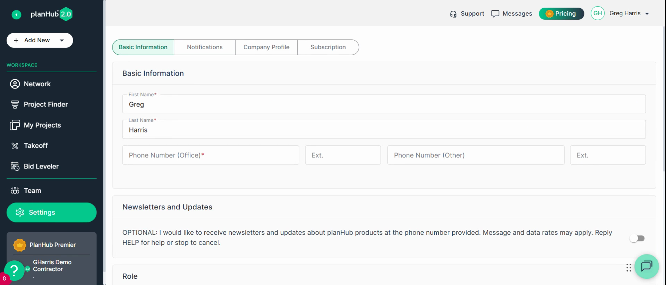This screenshot has width=666, height=285.
Task: Switch to the Notifications tab
Action: coord(205,47)
